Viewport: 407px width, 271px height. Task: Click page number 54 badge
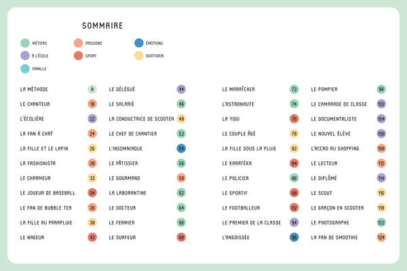(x=181, y=148)
